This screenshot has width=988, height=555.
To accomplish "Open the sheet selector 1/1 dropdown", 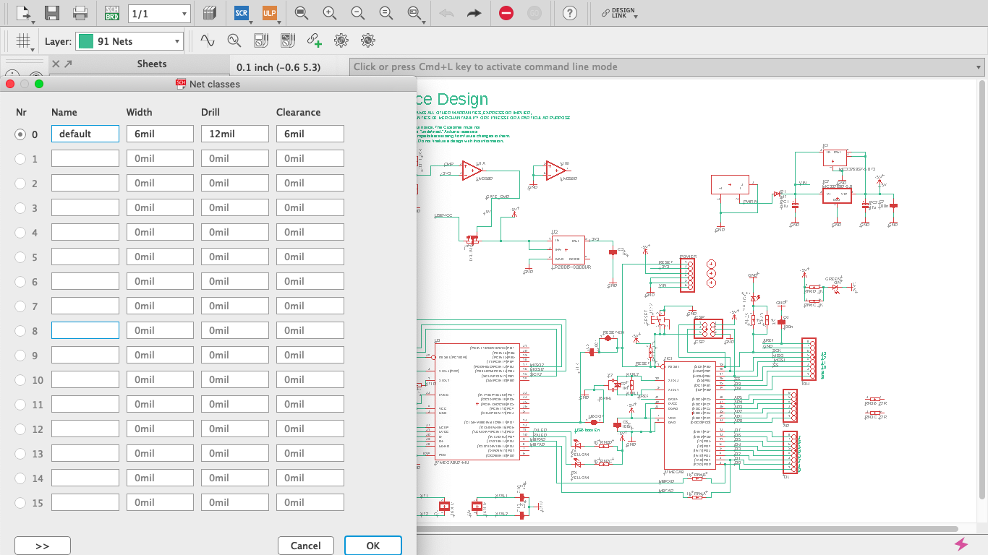I will (x=159, y=13).
